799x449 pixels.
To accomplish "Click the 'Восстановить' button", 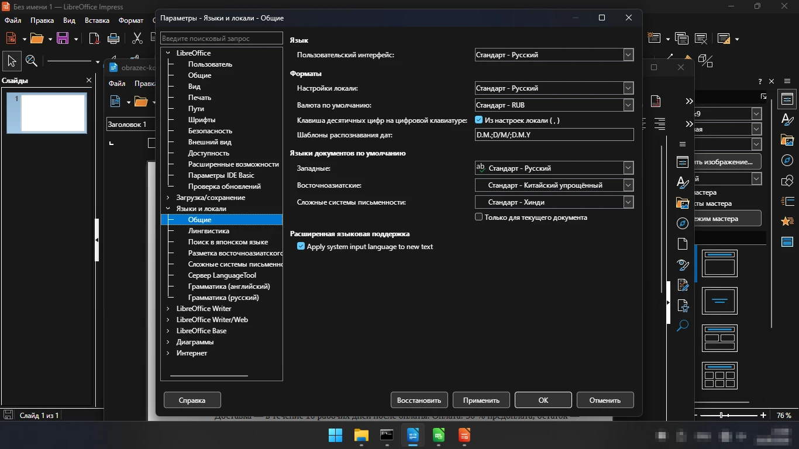I will (x=419, y=400).
